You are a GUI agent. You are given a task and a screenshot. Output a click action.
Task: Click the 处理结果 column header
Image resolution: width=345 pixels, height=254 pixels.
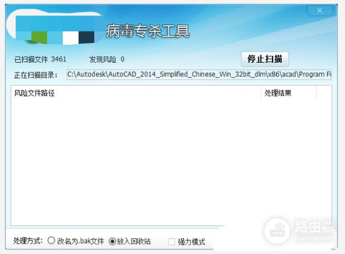point(289,93)
